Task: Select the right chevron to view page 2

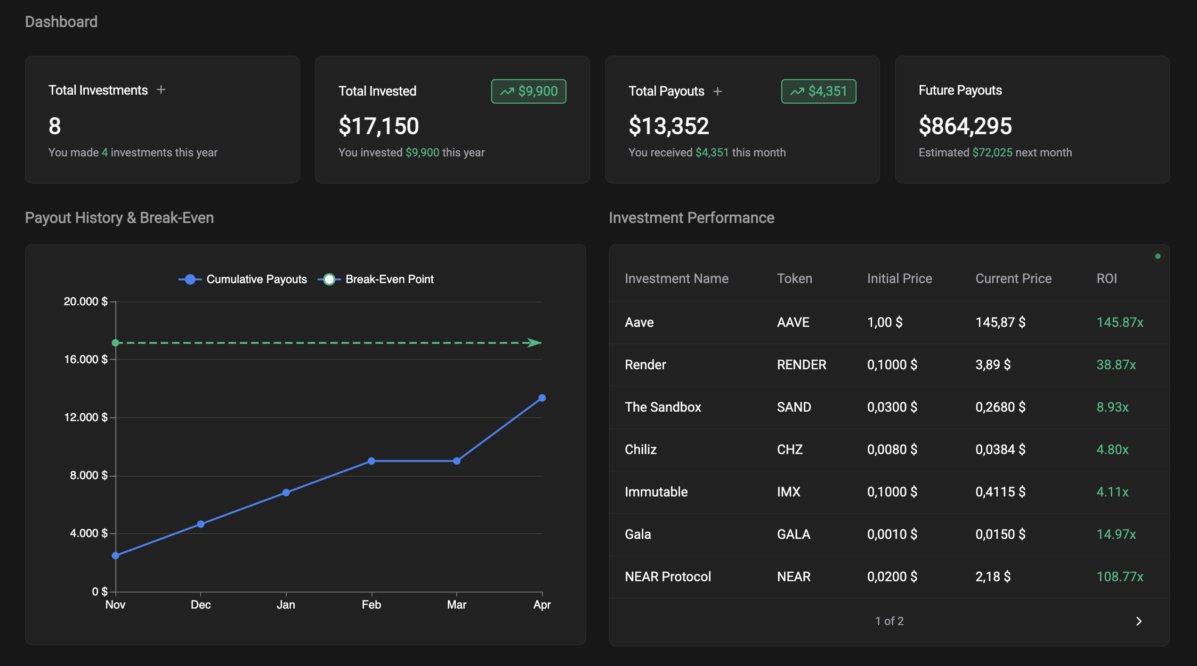Action: click(1140, 621)
